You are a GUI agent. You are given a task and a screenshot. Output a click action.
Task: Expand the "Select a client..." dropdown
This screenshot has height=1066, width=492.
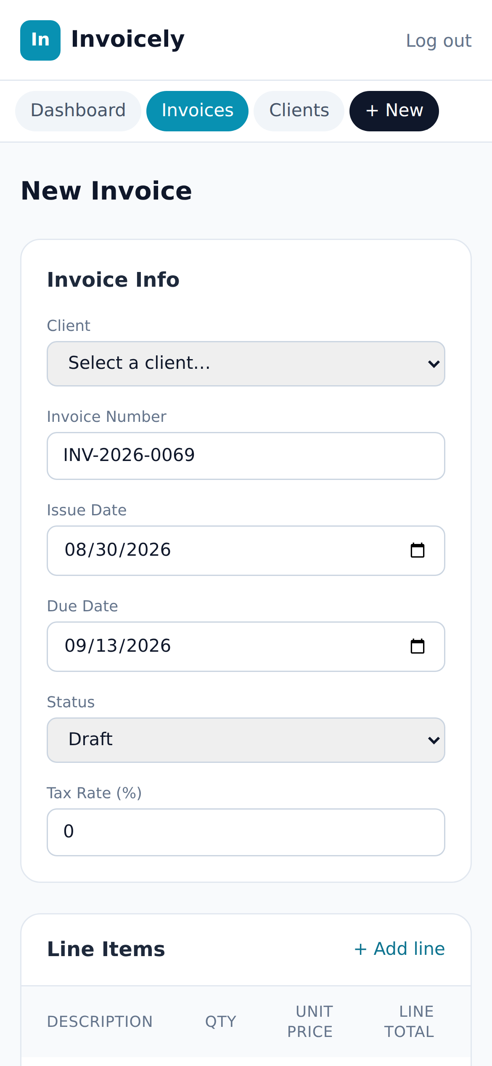click(246, 364)
